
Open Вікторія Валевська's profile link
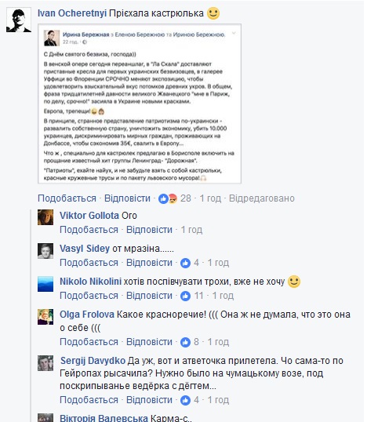pyautogui.click(x=104, y=418)
